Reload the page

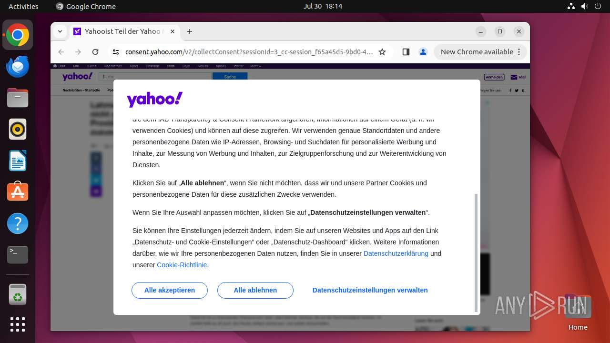click(95, 52)
